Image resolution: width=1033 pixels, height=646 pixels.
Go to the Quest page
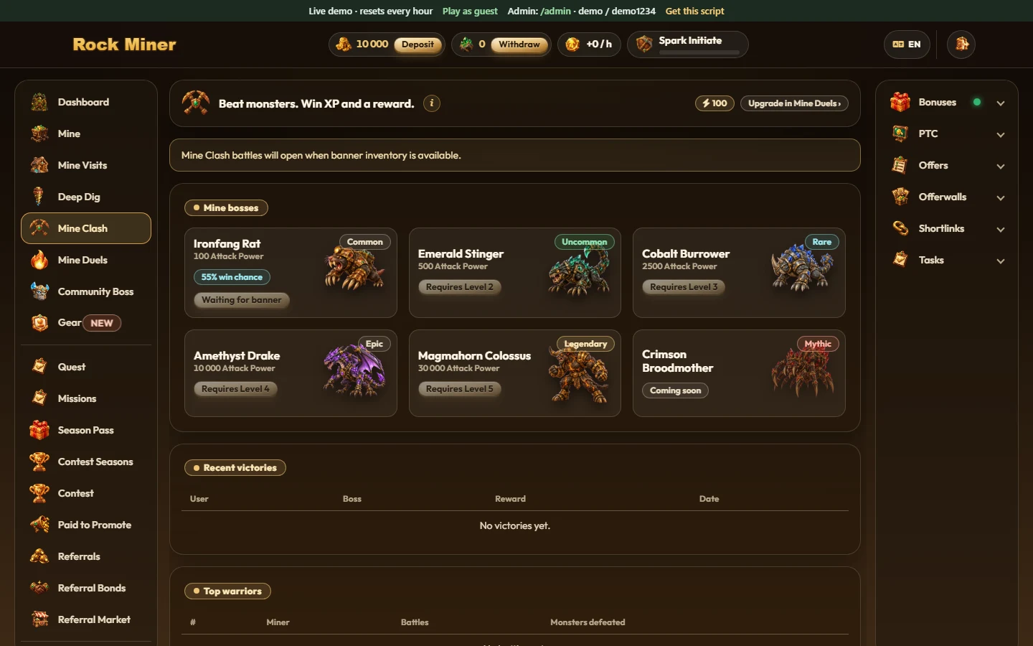point(86,367)
